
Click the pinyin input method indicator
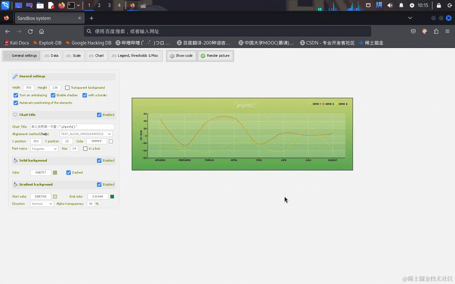379,5
